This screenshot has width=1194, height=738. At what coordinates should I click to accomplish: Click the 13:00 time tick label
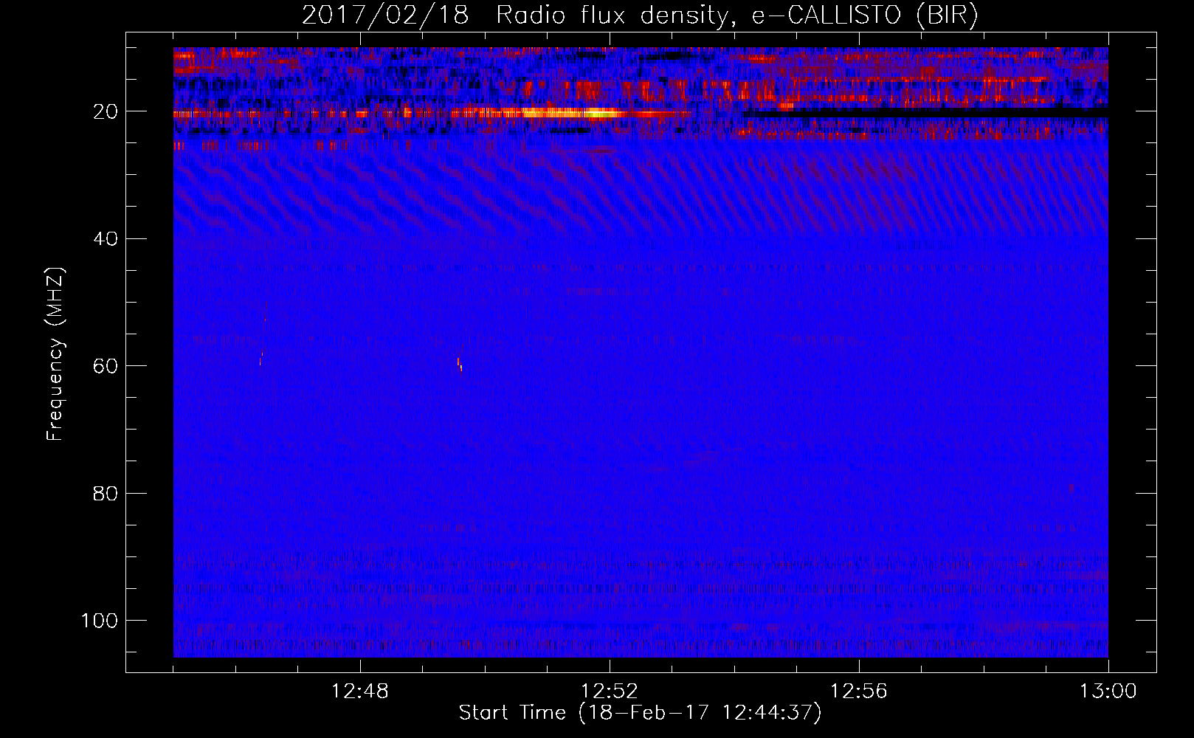(1108, 692)
